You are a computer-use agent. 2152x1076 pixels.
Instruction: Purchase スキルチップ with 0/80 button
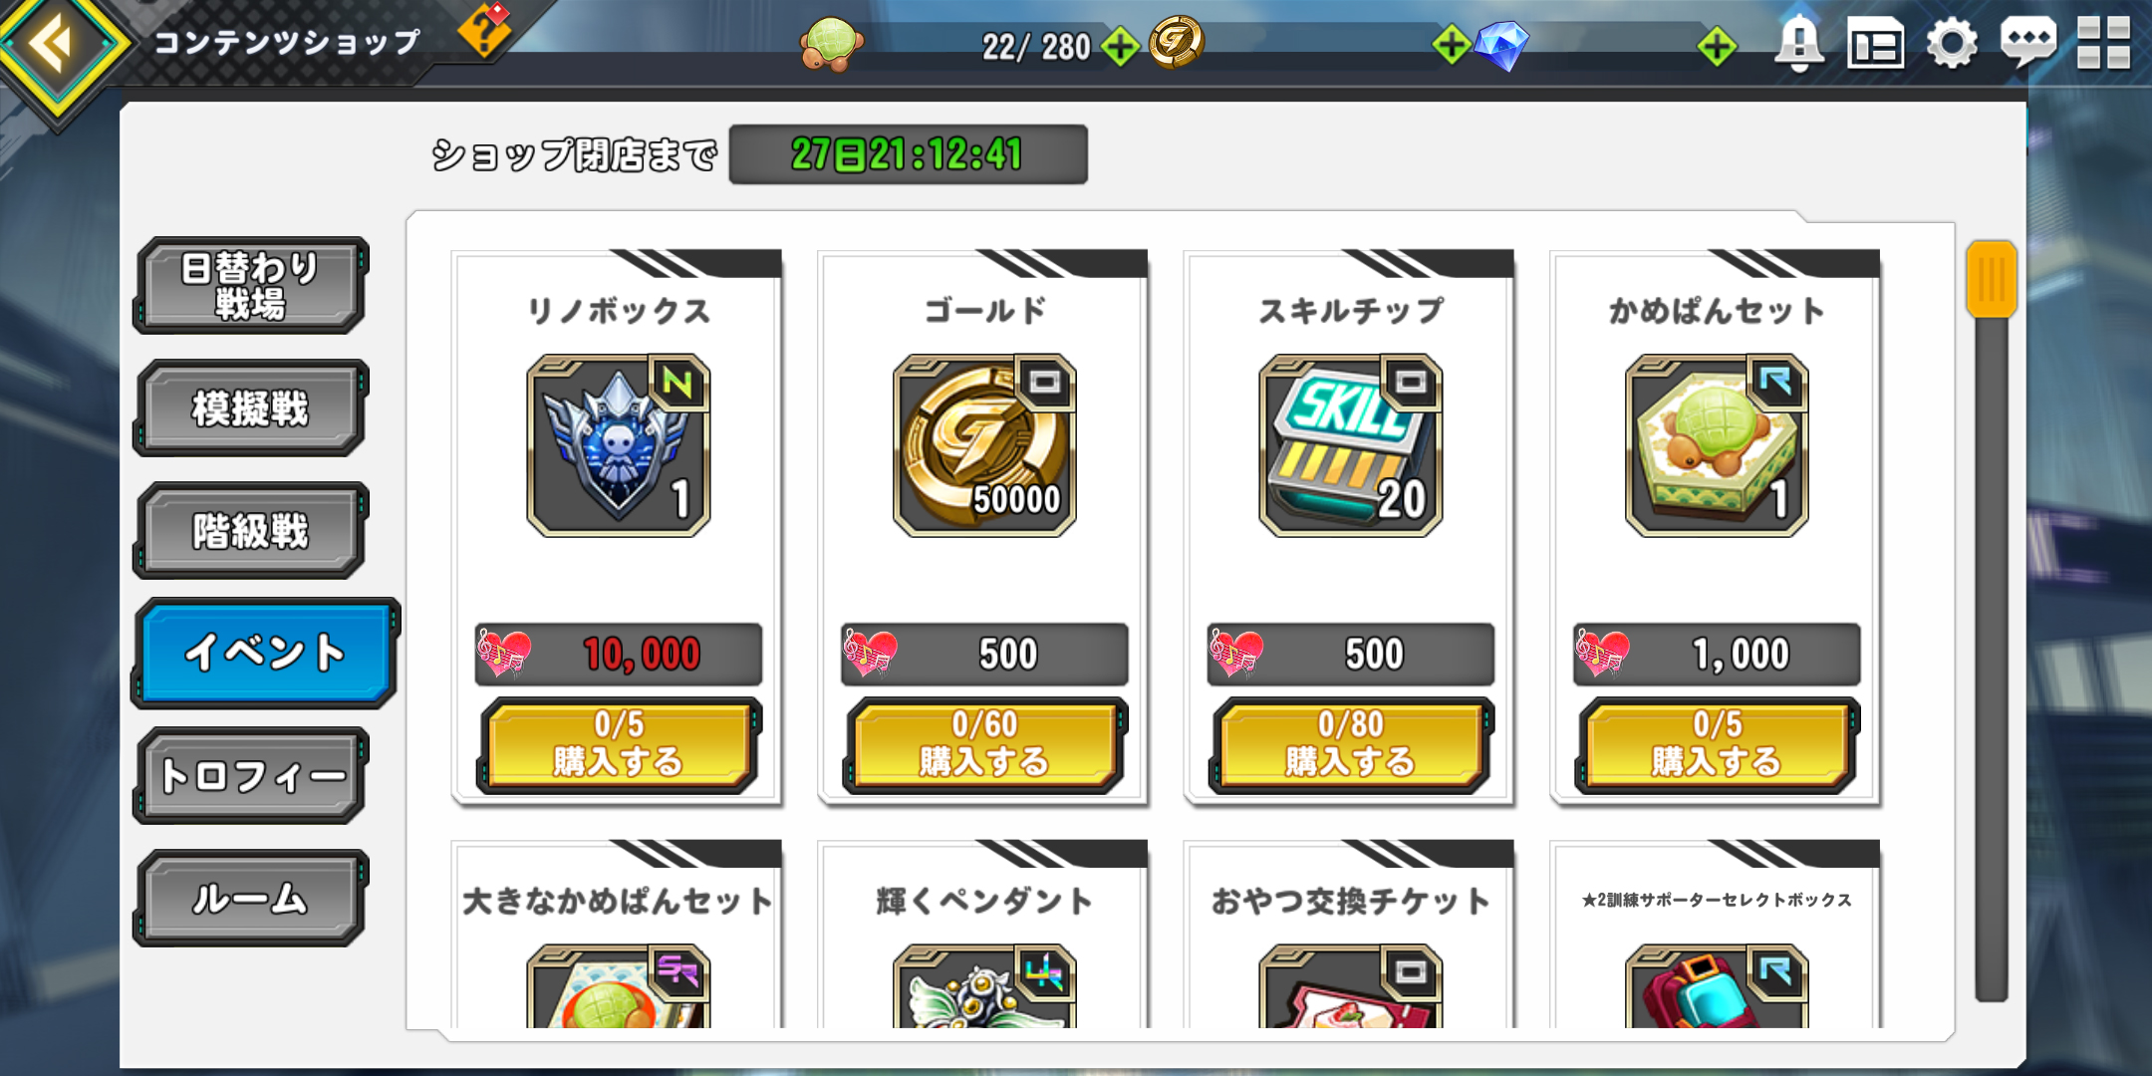click(x=1351, y=745)
